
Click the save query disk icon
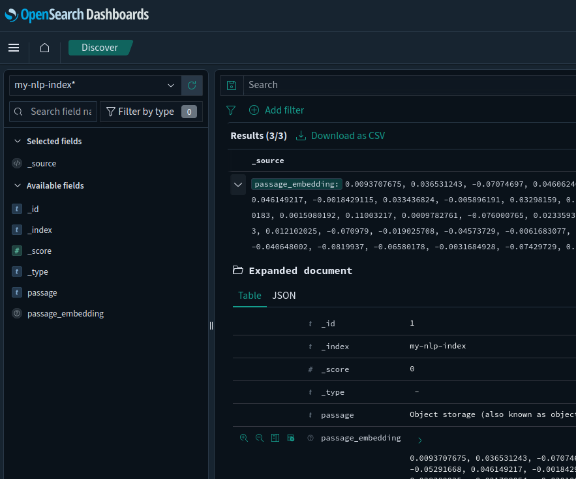[232, 85]
